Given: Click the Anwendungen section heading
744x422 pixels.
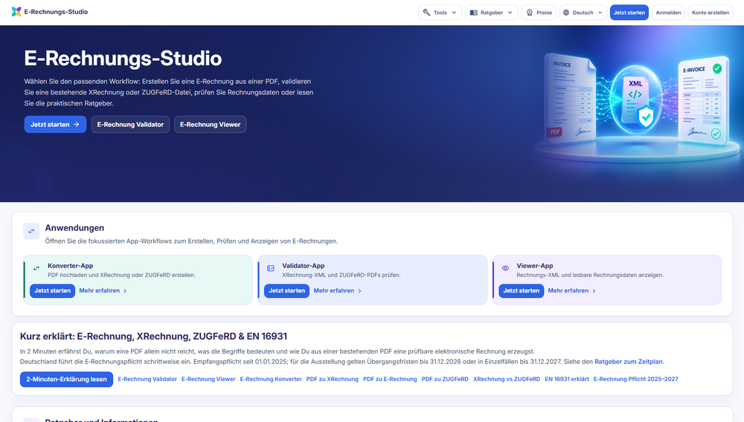Looking at the screenshot, I should [74, 228].
